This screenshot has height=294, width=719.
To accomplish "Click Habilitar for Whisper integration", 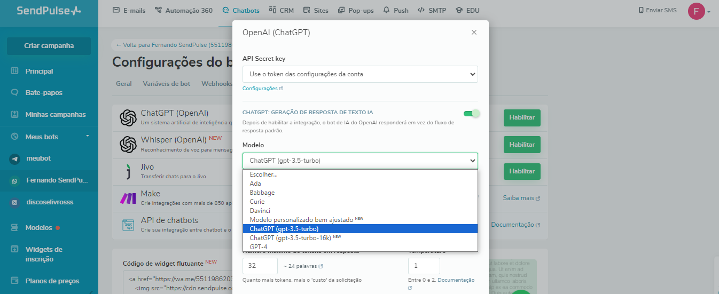I will point(522,145).
